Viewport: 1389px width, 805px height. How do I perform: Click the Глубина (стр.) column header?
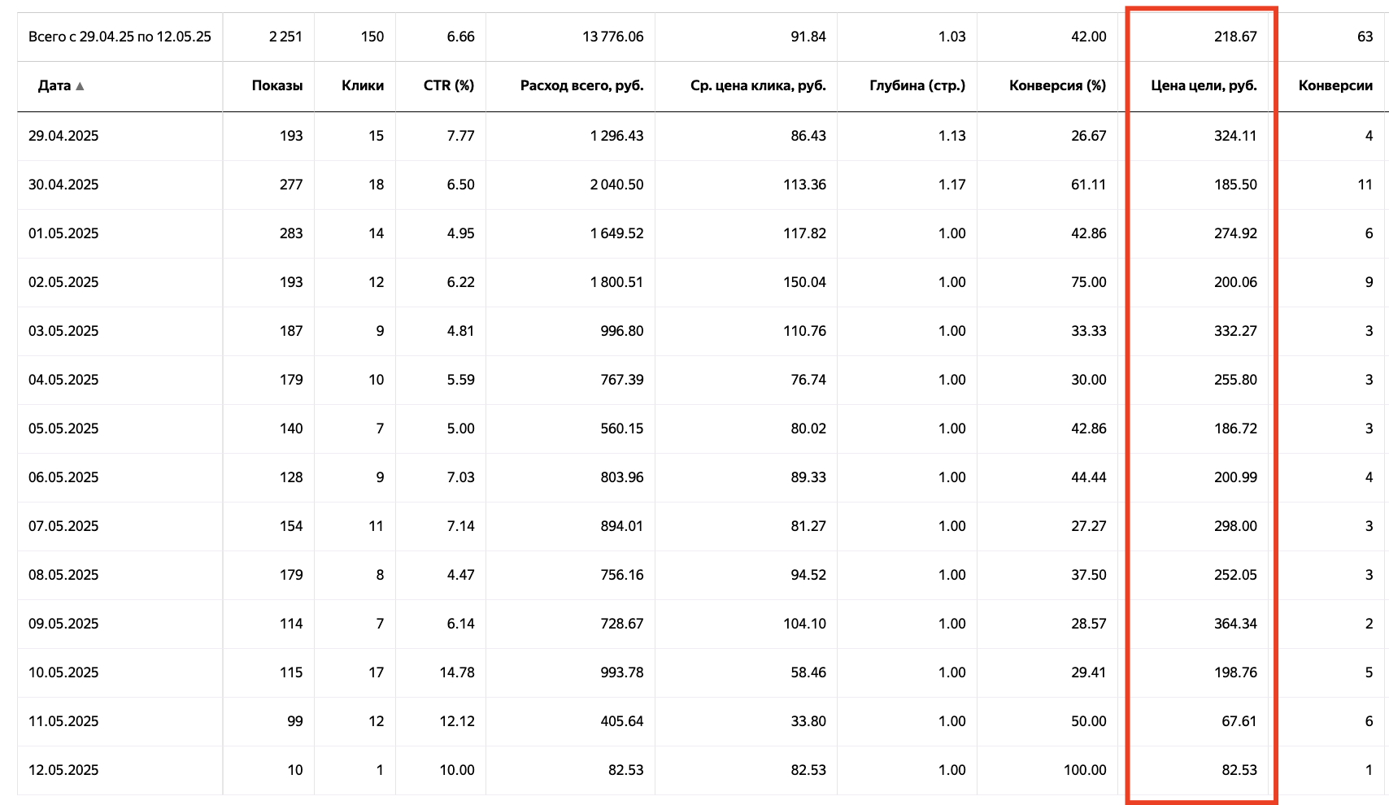(917, 85)
